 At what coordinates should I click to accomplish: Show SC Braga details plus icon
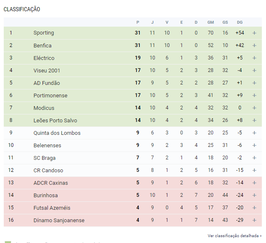(x=254, y=158)
